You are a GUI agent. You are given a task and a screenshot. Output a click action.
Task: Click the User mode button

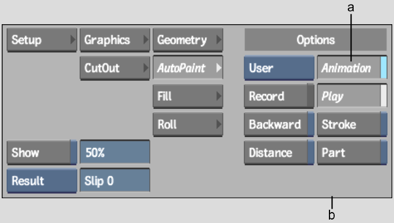279,68
